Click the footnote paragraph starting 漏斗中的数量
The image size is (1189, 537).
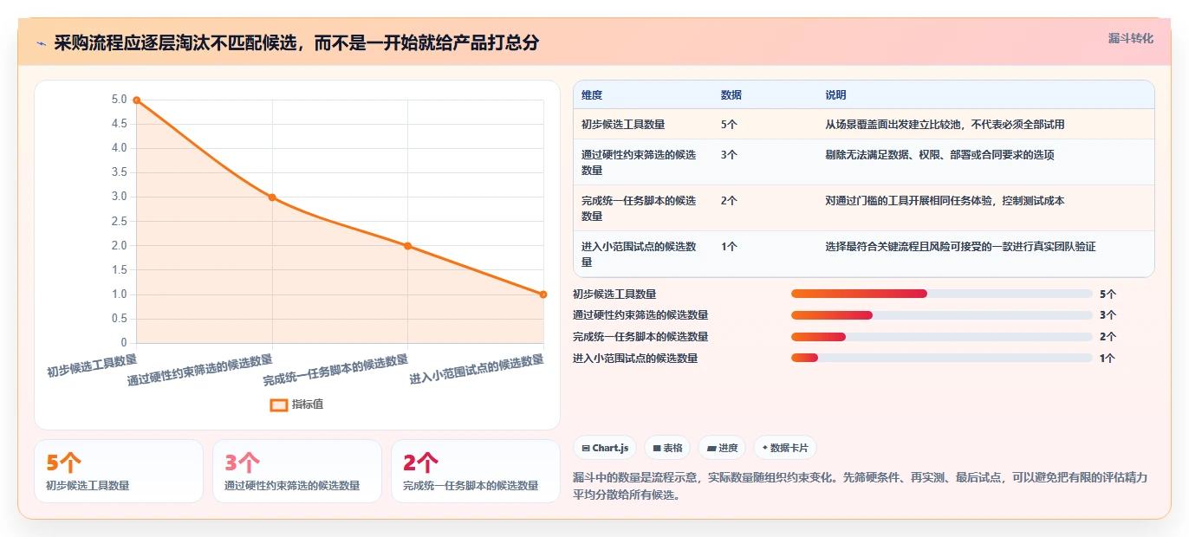(x=861, y=486)
